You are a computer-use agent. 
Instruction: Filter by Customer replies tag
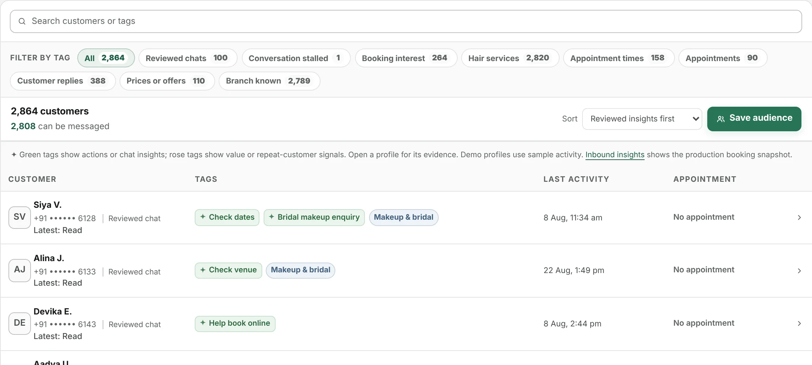click(63, 81)
